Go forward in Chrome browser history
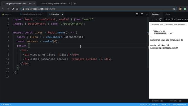Screen dimensions: 188x106 [x=8, y=9]
